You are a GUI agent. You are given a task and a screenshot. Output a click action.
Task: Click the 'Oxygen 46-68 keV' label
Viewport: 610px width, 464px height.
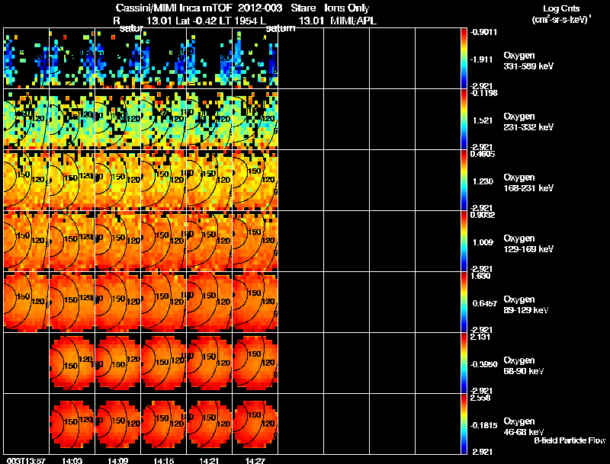[x=524, y=427]
